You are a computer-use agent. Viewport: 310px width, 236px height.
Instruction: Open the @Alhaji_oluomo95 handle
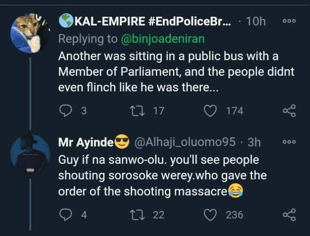pos(182,142)
